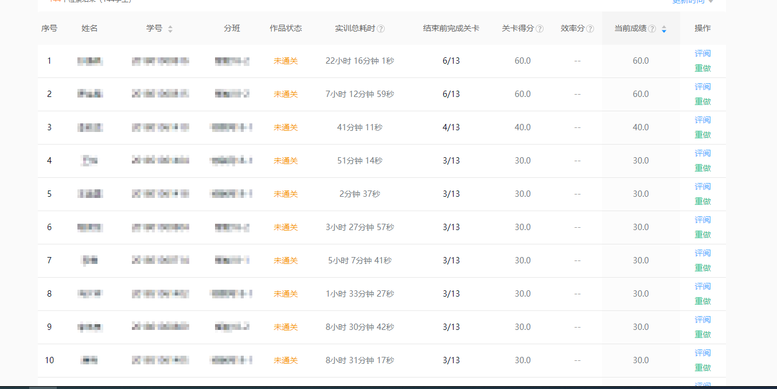
Task: Toggle sort arrows on 当前成绩 column
Action: click(x=664, y=29)
